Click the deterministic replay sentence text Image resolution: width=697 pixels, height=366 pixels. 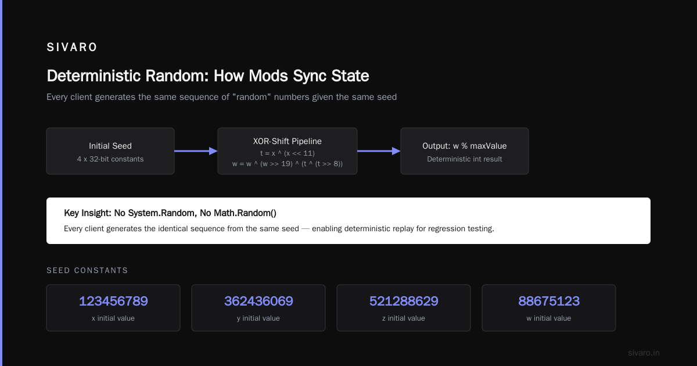[279, 229]
